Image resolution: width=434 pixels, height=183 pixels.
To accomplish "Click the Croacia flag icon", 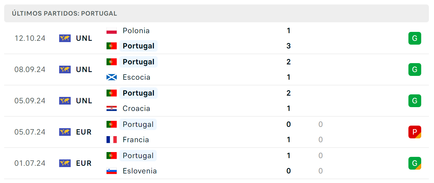I will pos(112,108).
